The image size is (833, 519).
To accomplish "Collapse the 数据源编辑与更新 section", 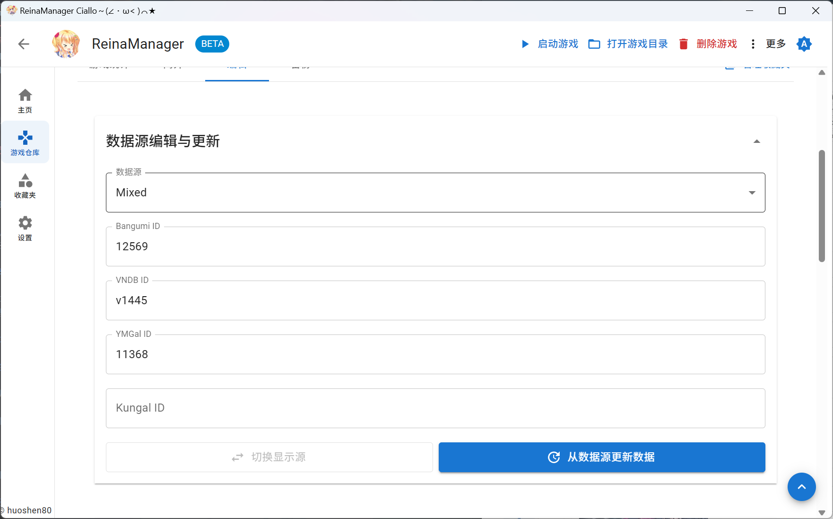I will (757, 141).
